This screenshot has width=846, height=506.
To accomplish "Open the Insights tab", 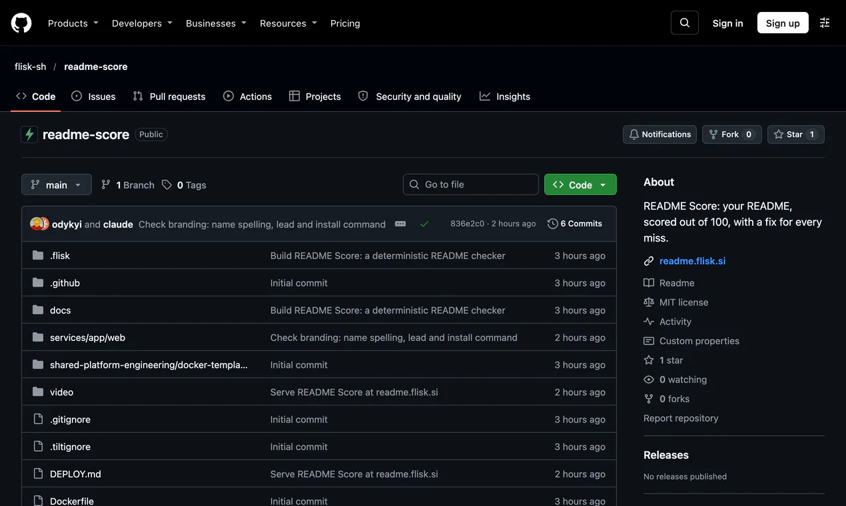I will coord(505,97).
